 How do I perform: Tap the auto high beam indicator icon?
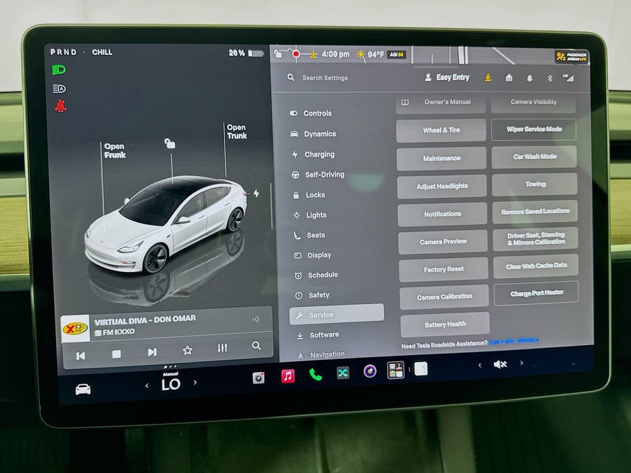click(59, 89)
